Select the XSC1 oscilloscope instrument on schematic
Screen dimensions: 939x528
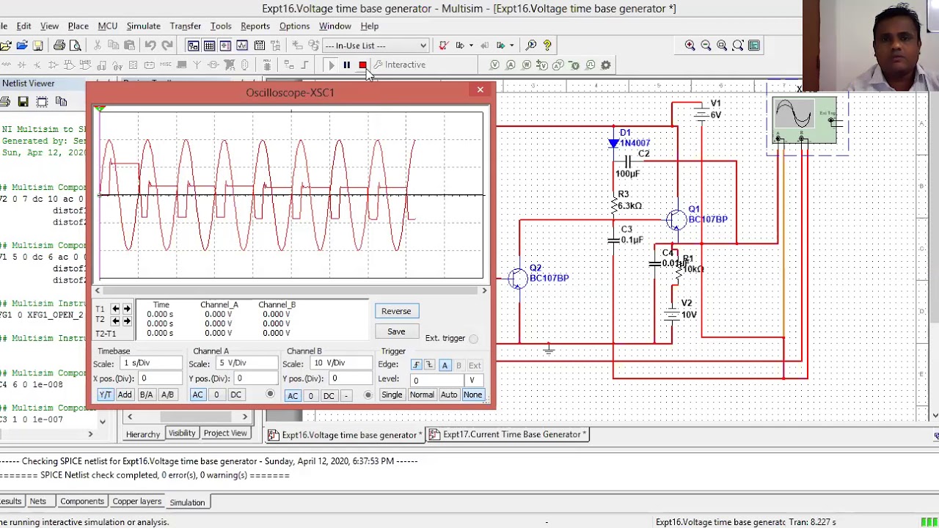coord(804,121)
